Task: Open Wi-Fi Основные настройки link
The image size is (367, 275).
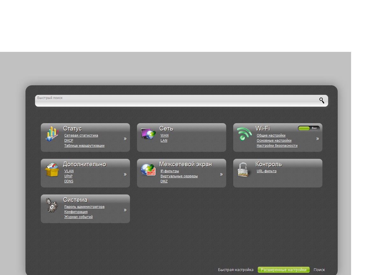Action: point(274,141)
